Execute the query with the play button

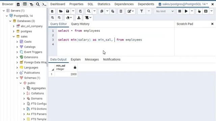pos(186,11)
